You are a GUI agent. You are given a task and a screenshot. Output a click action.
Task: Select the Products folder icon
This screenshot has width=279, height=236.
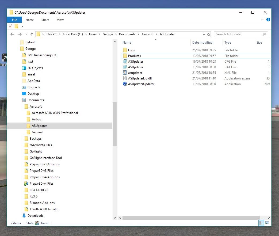125,56
